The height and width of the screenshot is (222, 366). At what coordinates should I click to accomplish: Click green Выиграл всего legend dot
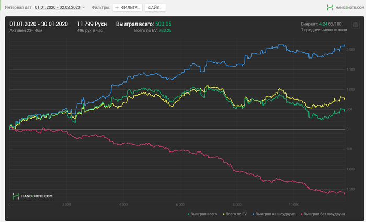[188, 214]
